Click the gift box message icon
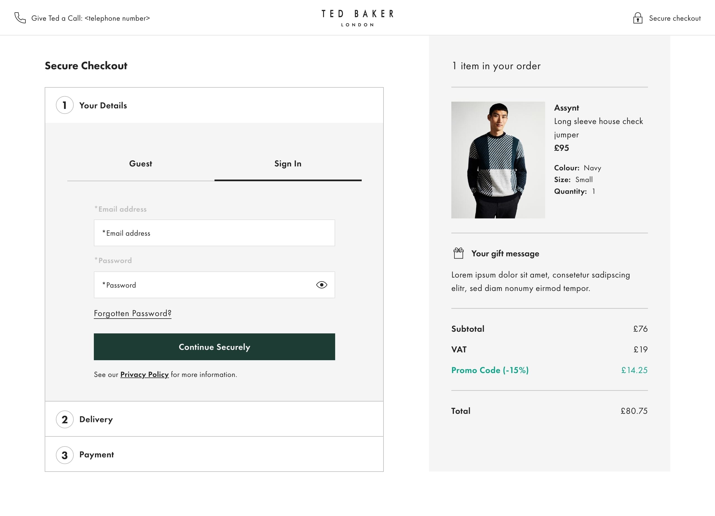 (459, 253)
